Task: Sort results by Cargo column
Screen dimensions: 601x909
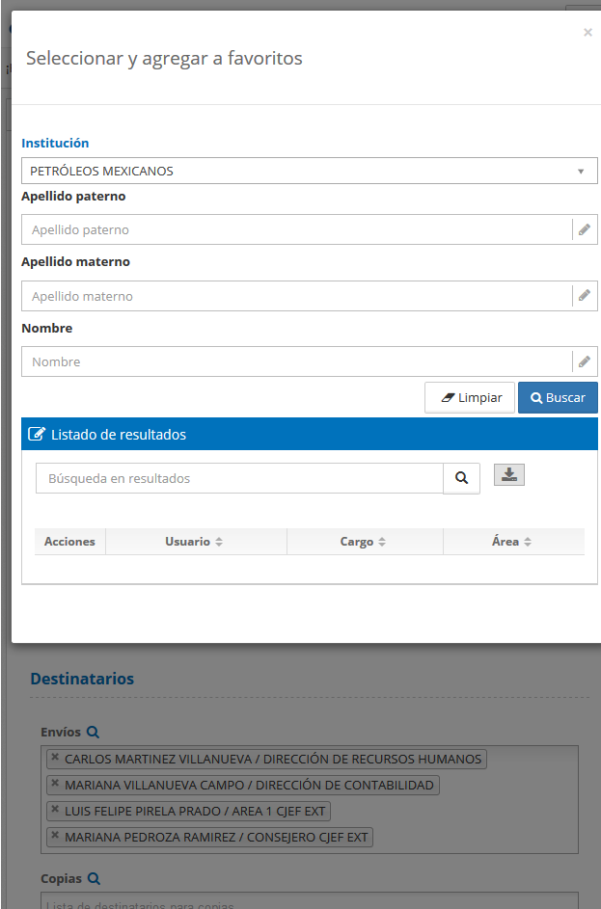Action: 365,542
